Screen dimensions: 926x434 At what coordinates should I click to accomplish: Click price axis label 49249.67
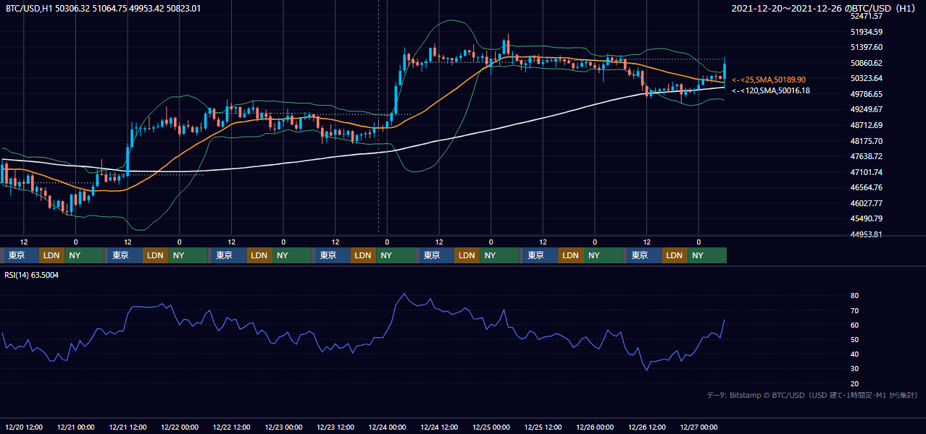click(x=867, y=109)
